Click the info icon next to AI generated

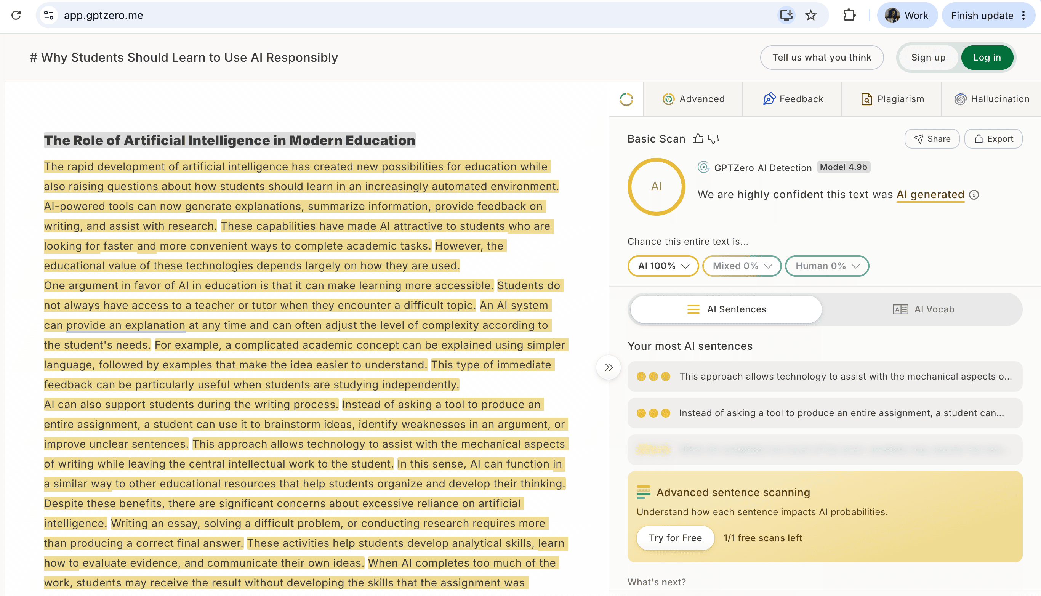pos(974,195)
